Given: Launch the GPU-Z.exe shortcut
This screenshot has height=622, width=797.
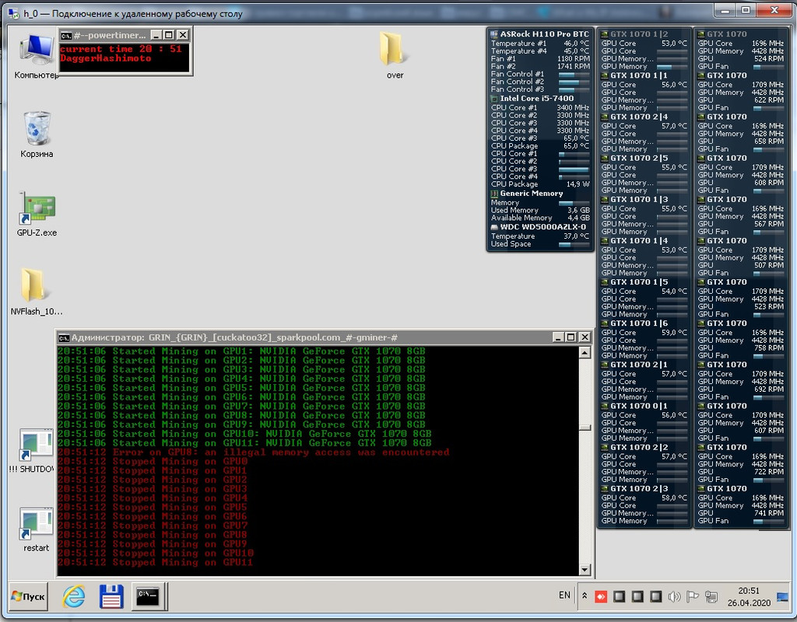Looking at the screenshot, I should pyautogui.click(x=37, y=214).
